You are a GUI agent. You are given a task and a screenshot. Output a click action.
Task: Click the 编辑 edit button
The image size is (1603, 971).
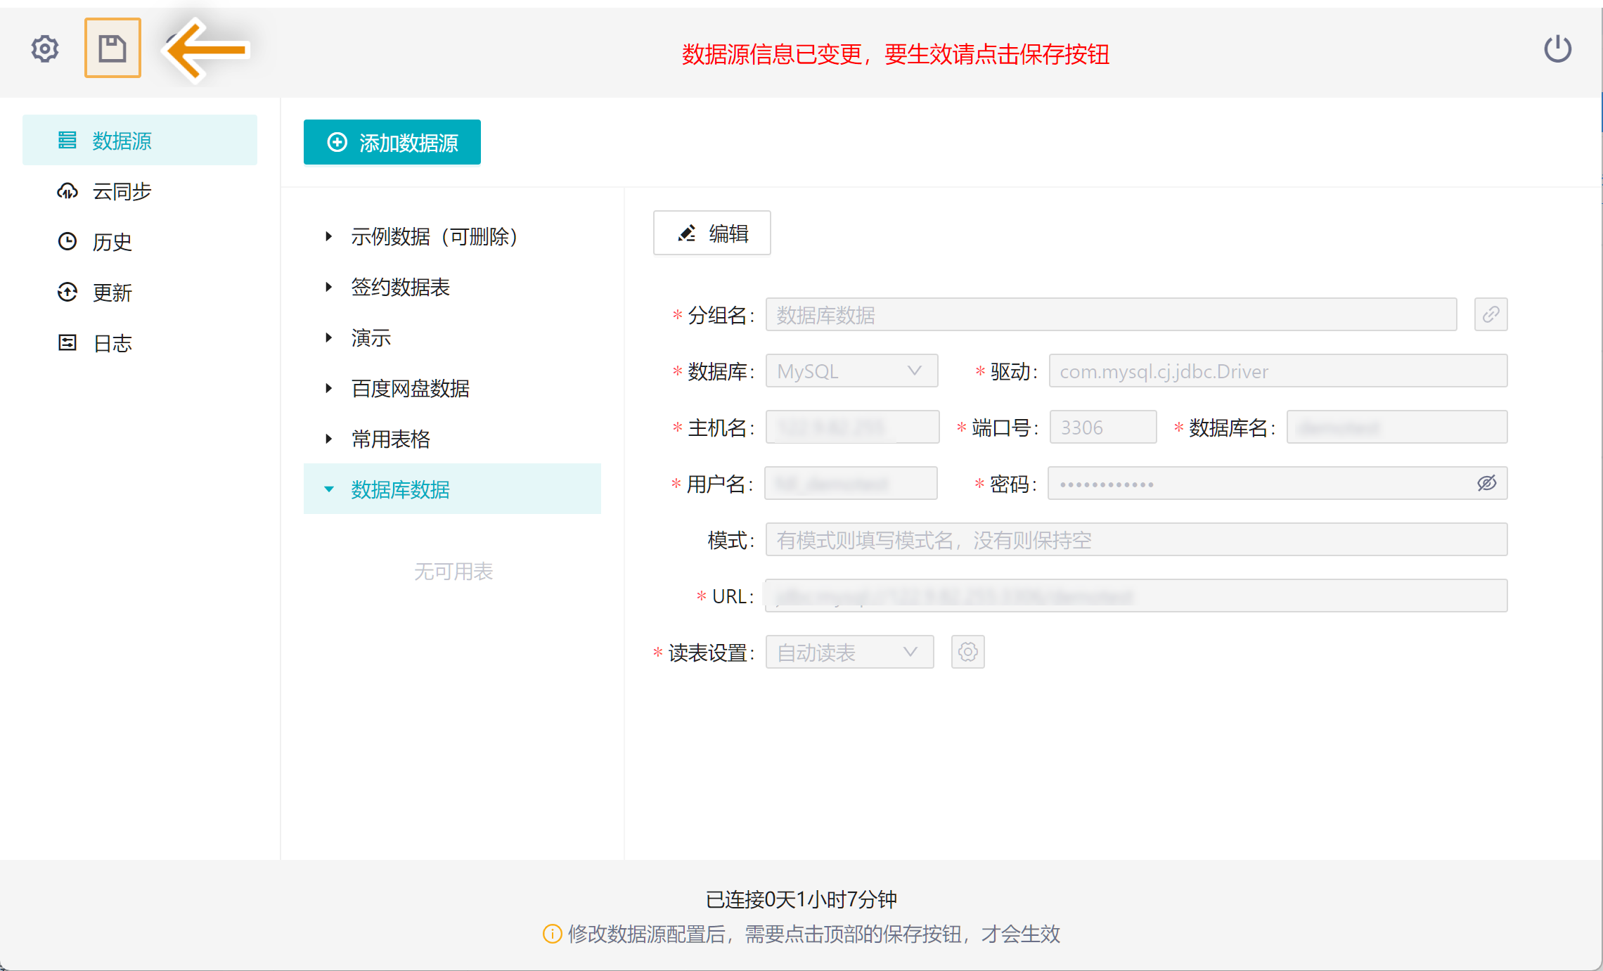712,233
